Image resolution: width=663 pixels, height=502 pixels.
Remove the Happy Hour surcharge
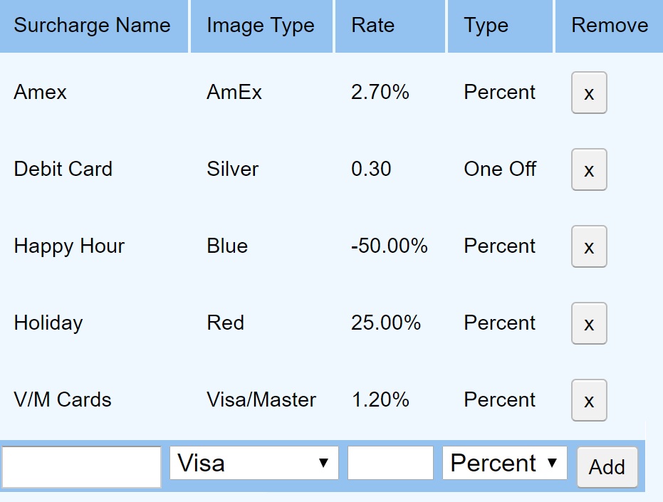click(588, 247)
